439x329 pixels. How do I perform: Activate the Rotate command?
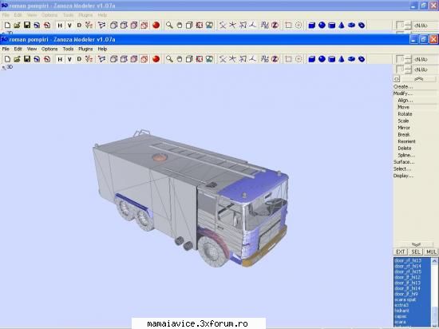coord(405,114)
